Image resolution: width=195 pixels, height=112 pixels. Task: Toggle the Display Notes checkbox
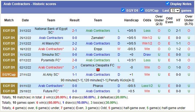(x=167, y=4)
